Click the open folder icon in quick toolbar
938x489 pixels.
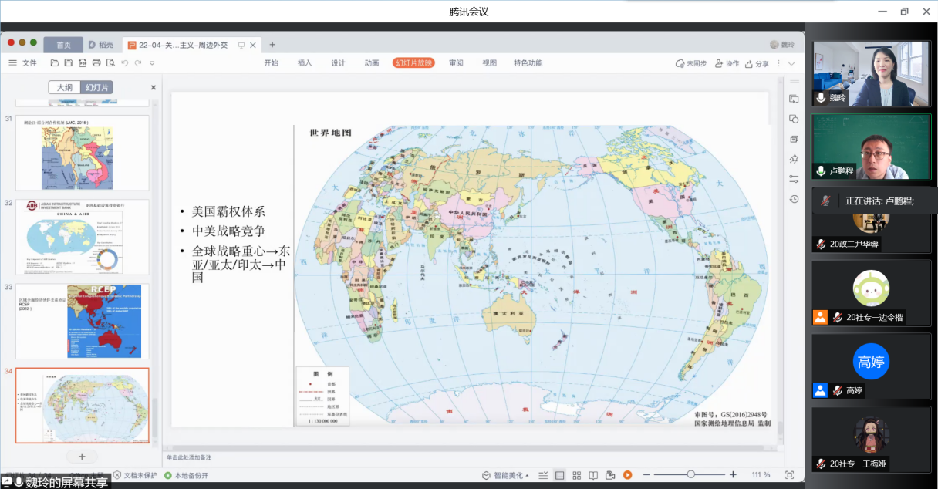[x=55, y=63]
